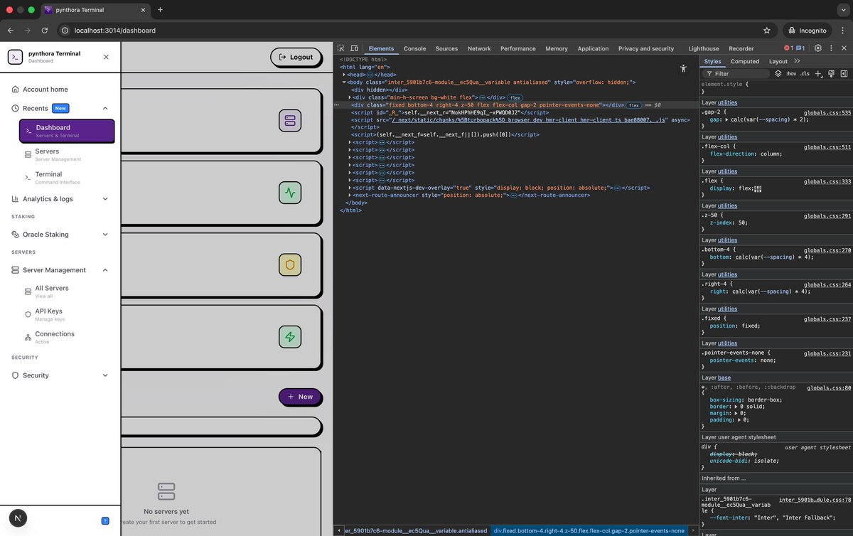This screenshot has height=536, width=853.
Task: Open the globals.css:511 source link
Action: [x=827, y=147]
